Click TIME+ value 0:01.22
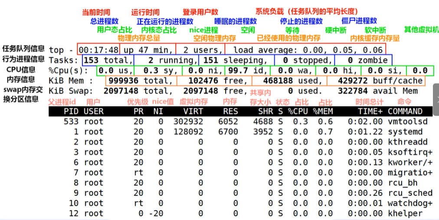 [x=365, y=132]
